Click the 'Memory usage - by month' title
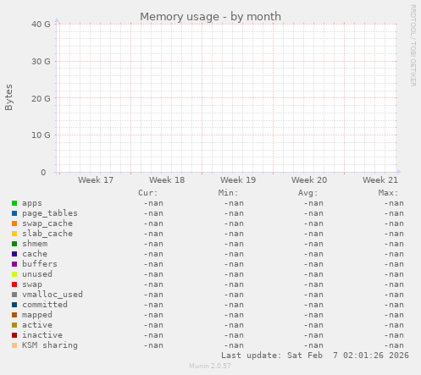Image resolution: width=421 pixels, height=375 pixels. [x=211, y=17]
